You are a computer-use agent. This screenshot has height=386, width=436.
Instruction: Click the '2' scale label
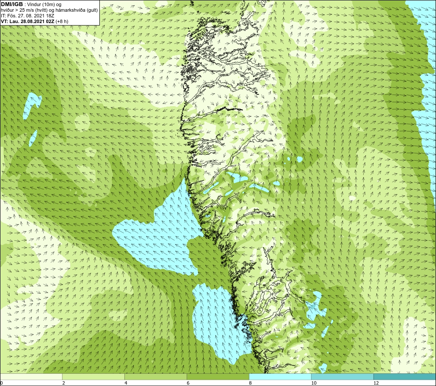[x=64, y=383]
